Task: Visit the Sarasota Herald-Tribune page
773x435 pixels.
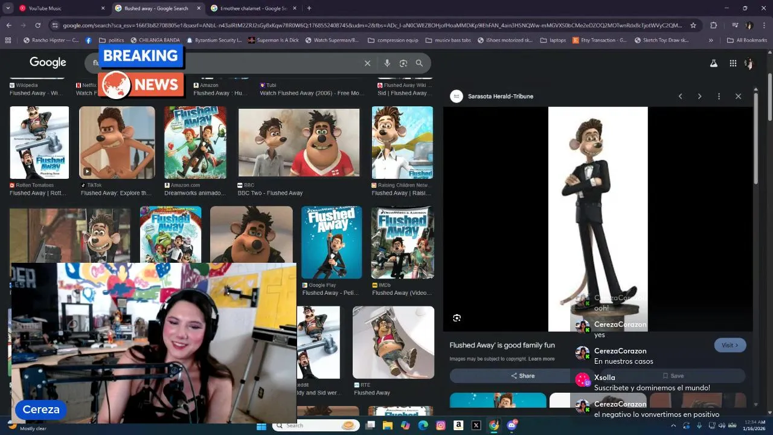Action: (x=730, y=345)
